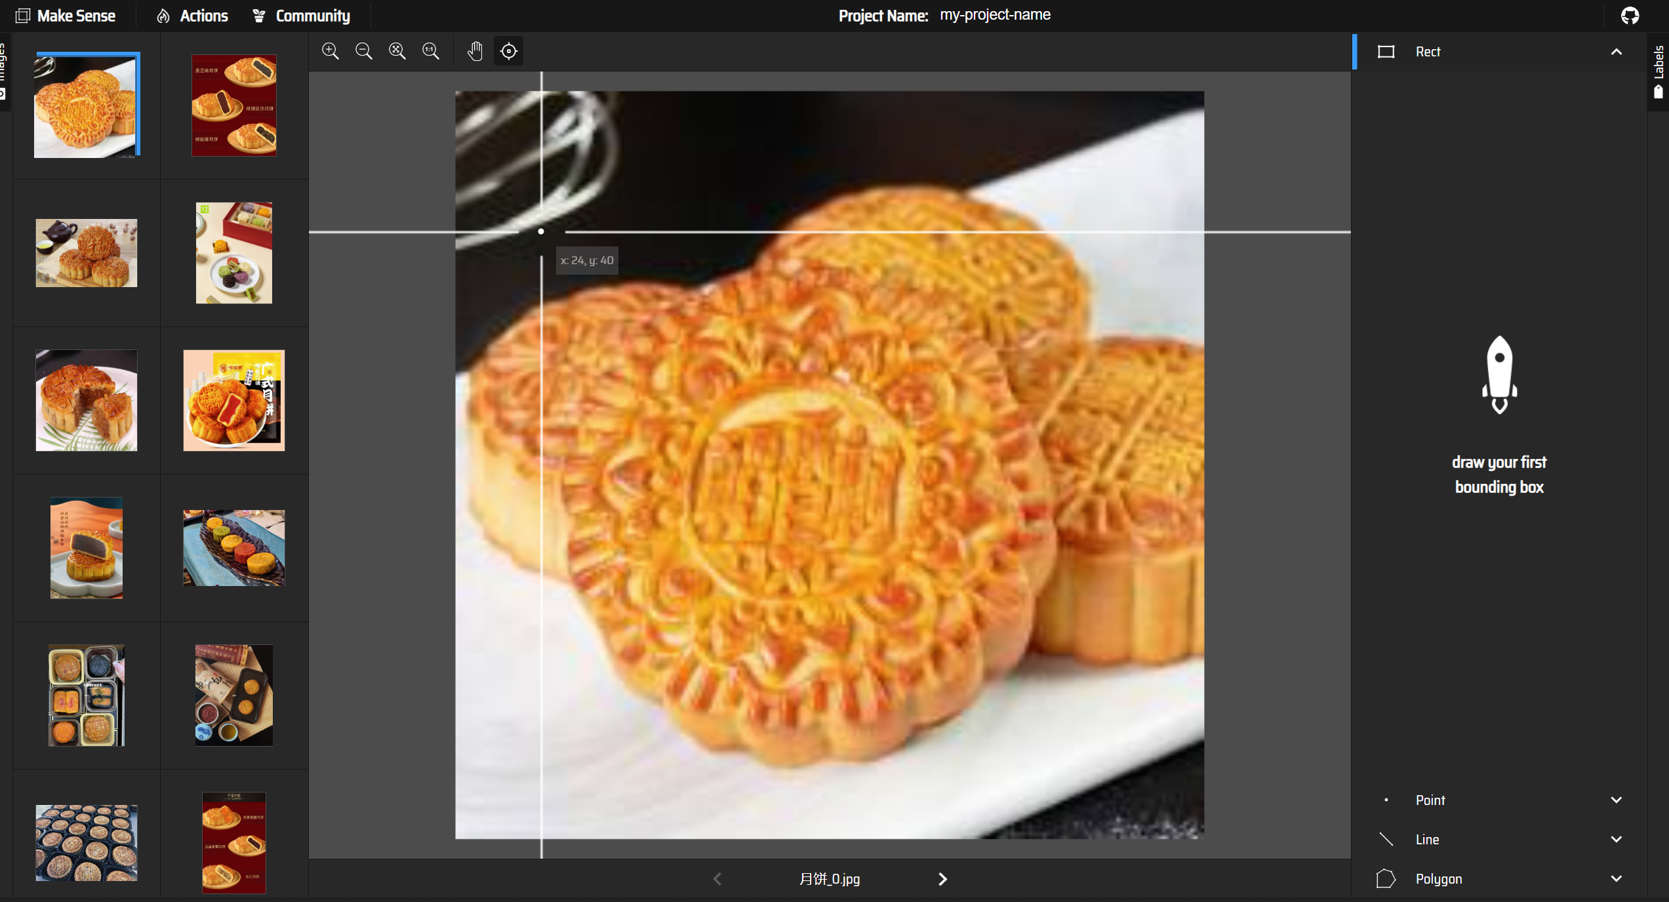Click the 1:1 max zoom icon
1669x902 pixels.
(431, 51)
